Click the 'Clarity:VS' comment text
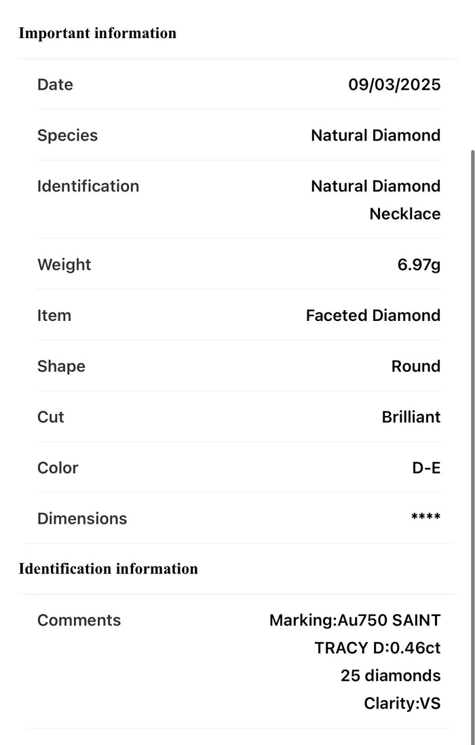This screenshot has width=475, height=745. pos(402,704)
